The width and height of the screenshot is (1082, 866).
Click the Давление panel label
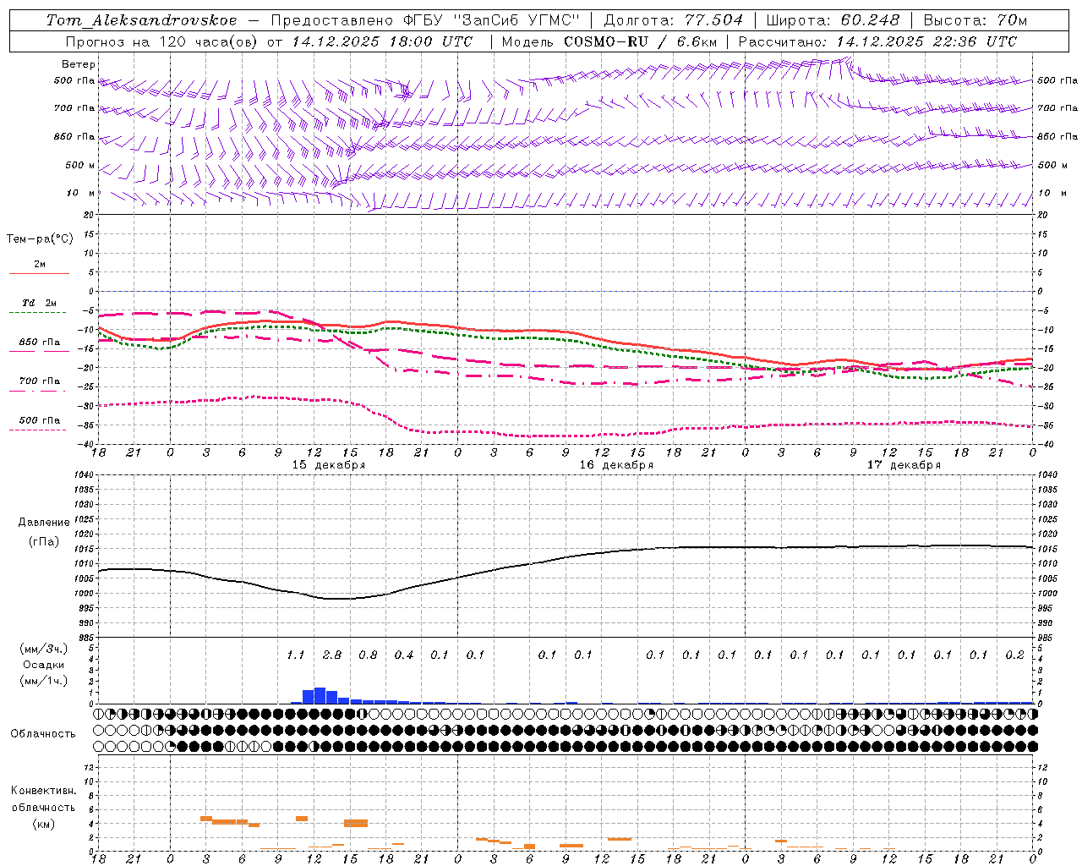pyautogui.click(x=44, y=523)
